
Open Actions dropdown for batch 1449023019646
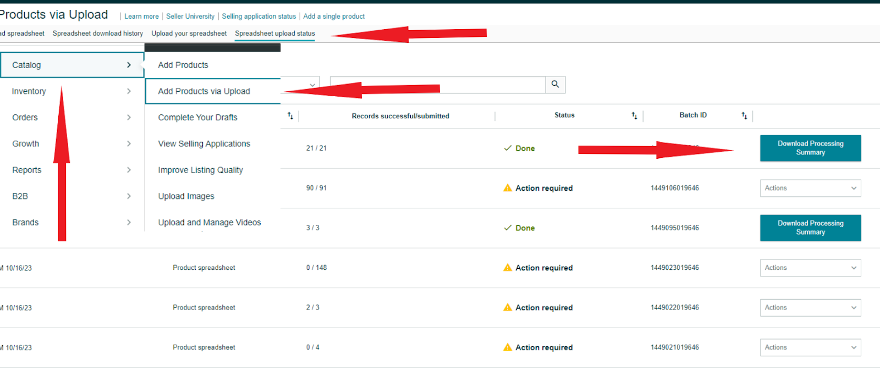tap(810, 268)
